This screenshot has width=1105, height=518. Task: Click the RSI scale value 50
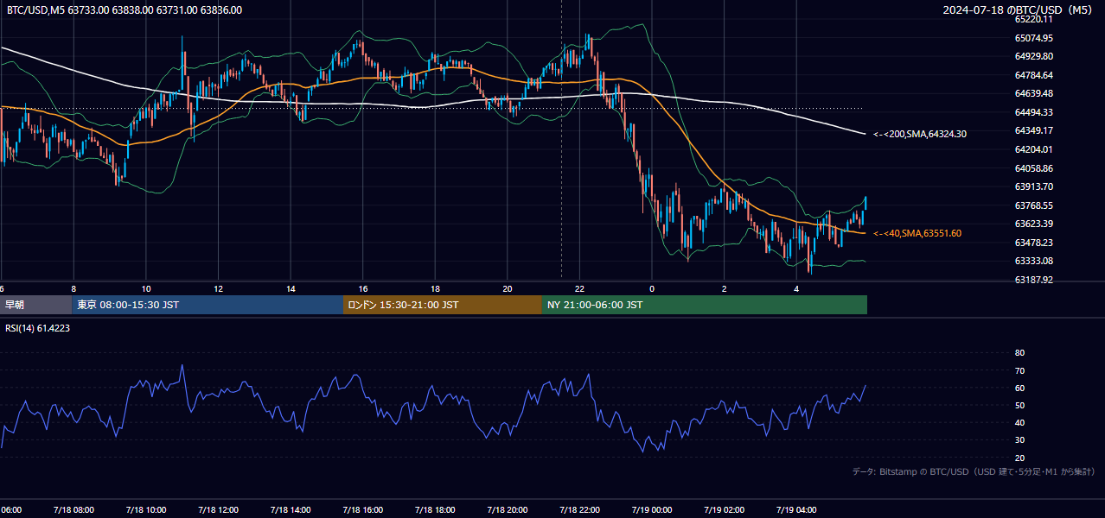1019,405
